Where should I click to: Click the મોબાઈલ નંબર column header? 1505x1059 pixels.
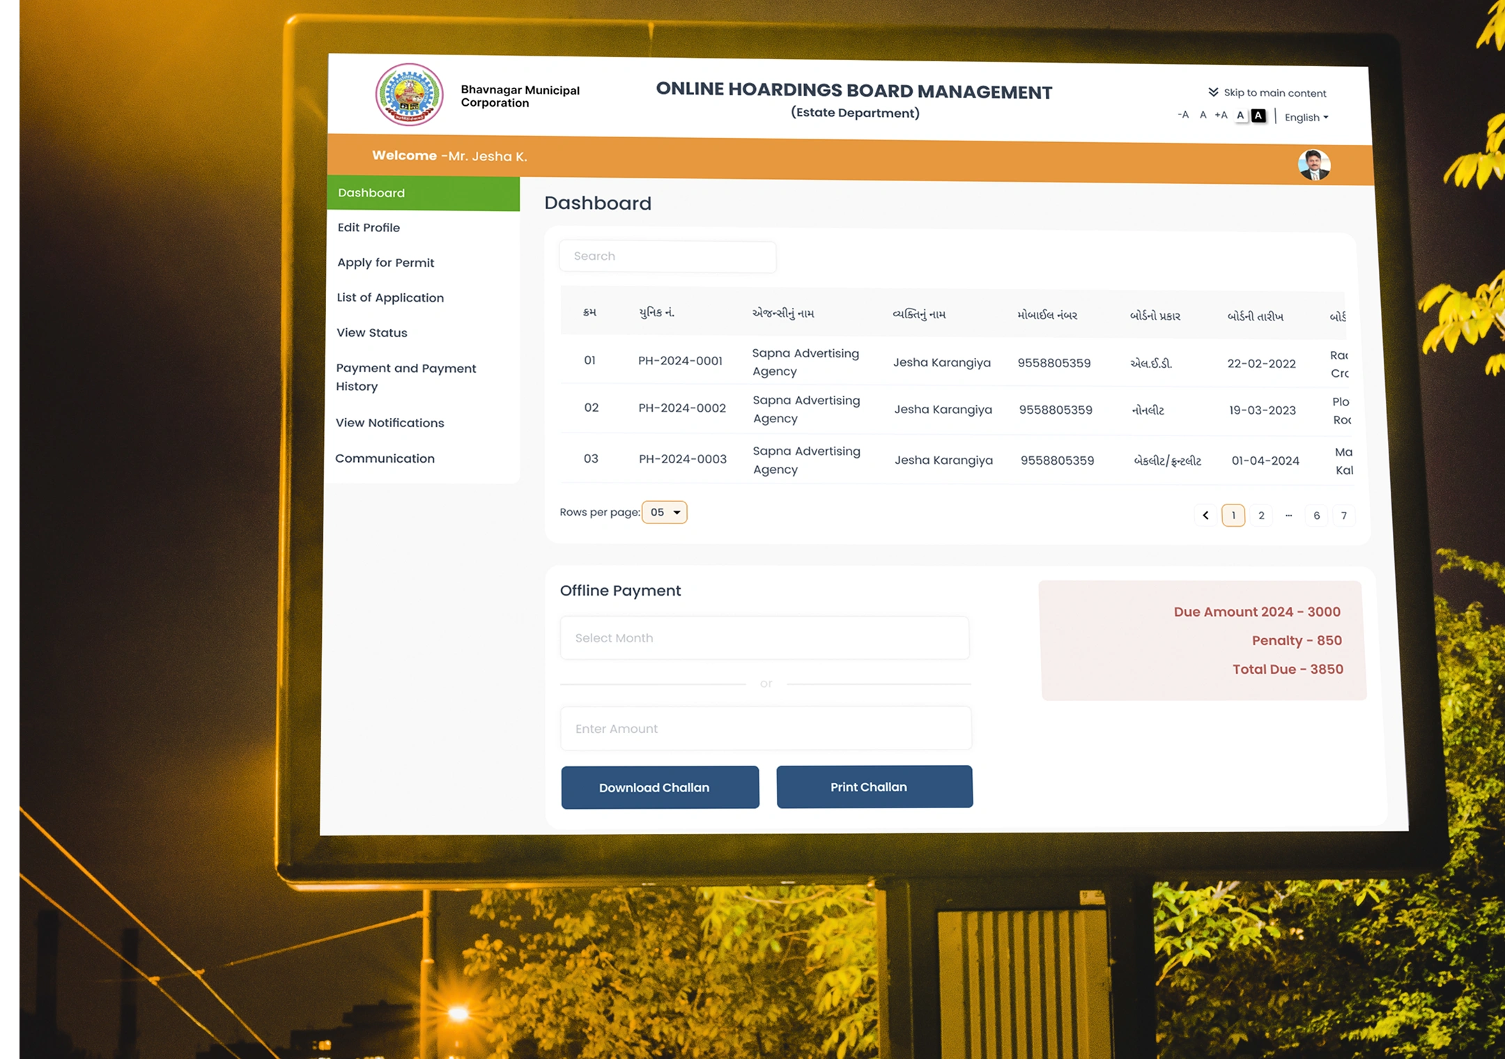coord(1047,315)
